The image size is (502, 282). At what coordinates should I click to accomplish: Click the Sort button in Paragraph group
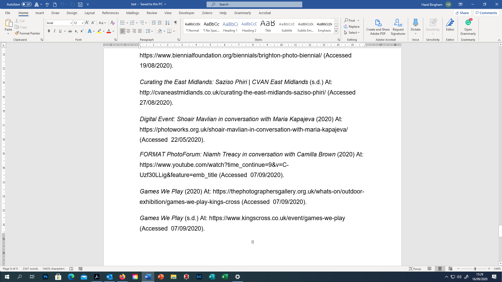[167, 23]
